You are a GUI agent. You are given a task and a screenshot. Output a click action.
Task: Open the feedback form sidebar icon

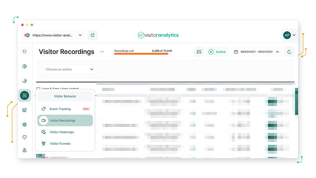pos(25,110)
